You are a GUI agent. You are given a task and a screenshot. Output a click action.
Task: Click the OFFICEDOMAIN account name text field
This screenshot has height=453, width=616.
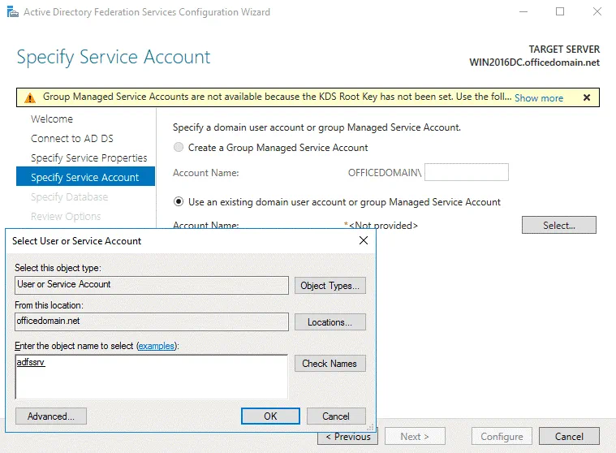pos(466,172)
